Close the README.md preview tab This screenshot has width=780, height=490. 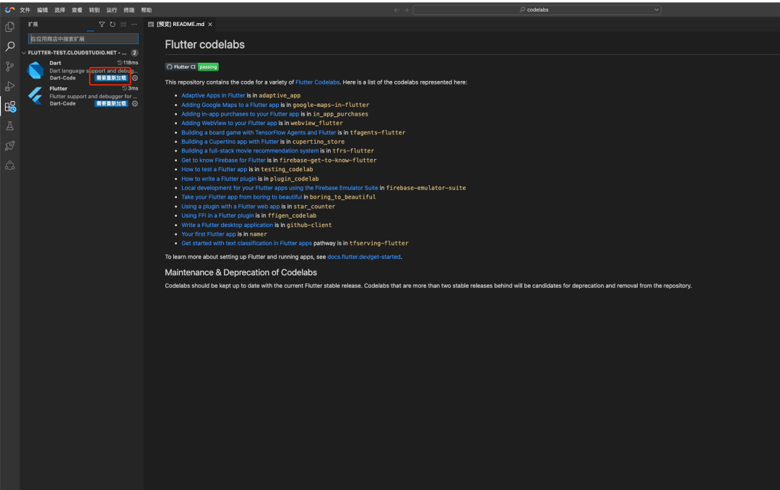(210, 25)
